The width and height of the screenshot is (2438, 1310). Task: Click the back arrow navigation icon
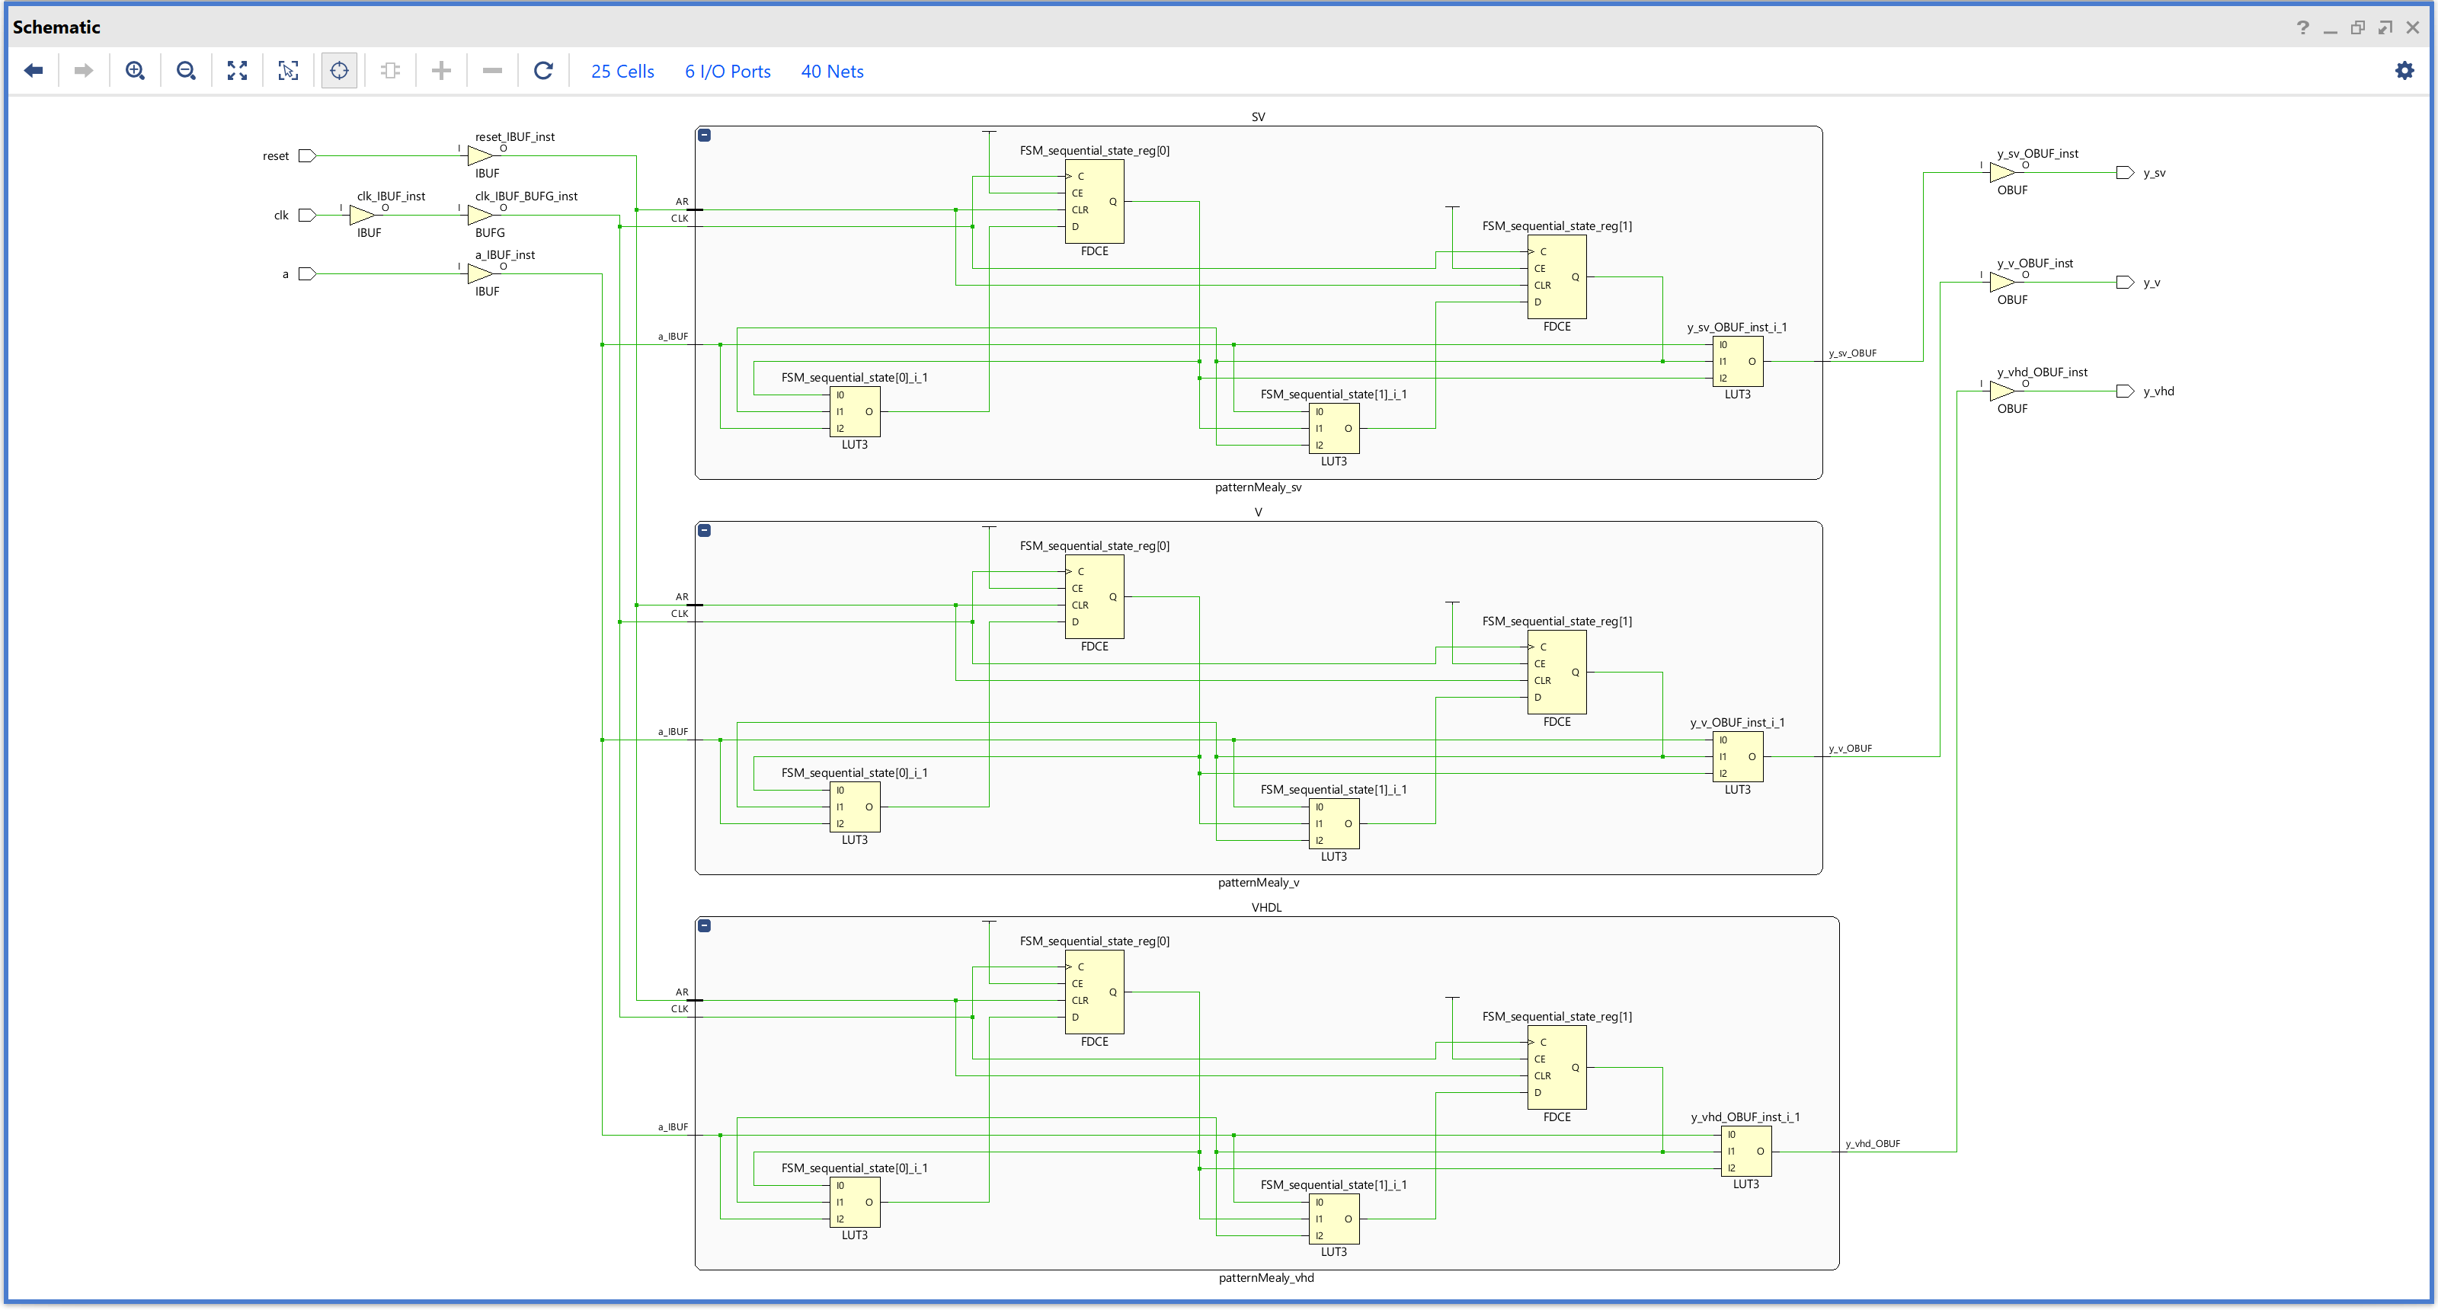pyautogui.click(x=34, y=71)
